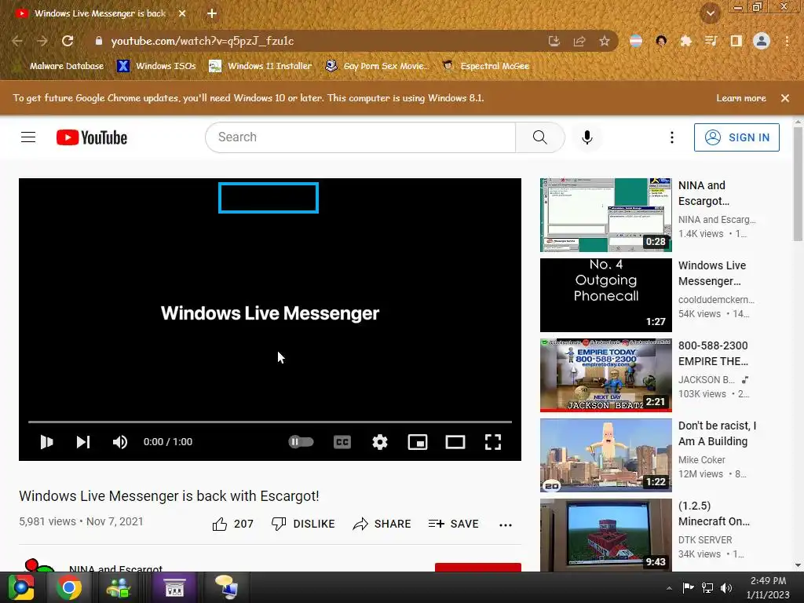
Task: Click the address bar URL
Action: [x=203, y=41]
